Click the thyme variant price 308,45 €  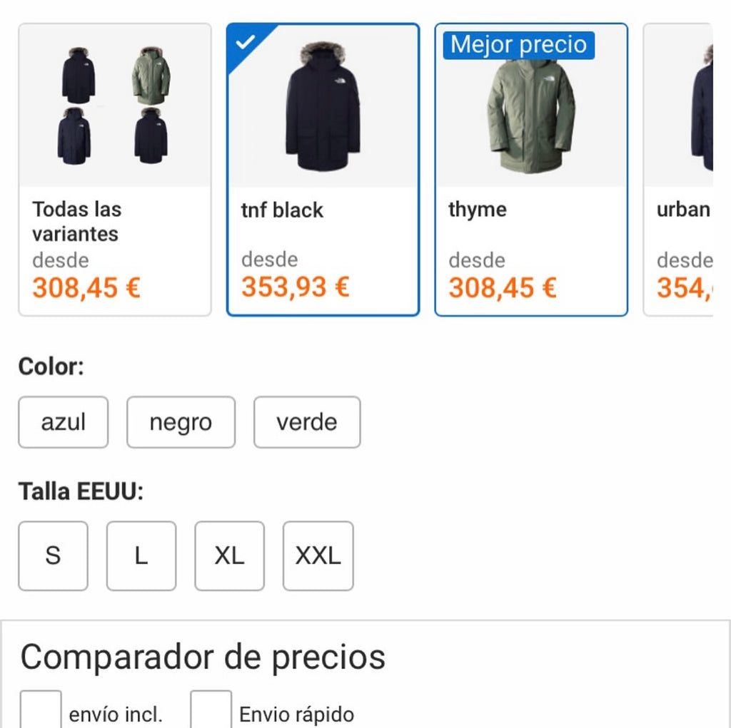[x=503, y=287]
